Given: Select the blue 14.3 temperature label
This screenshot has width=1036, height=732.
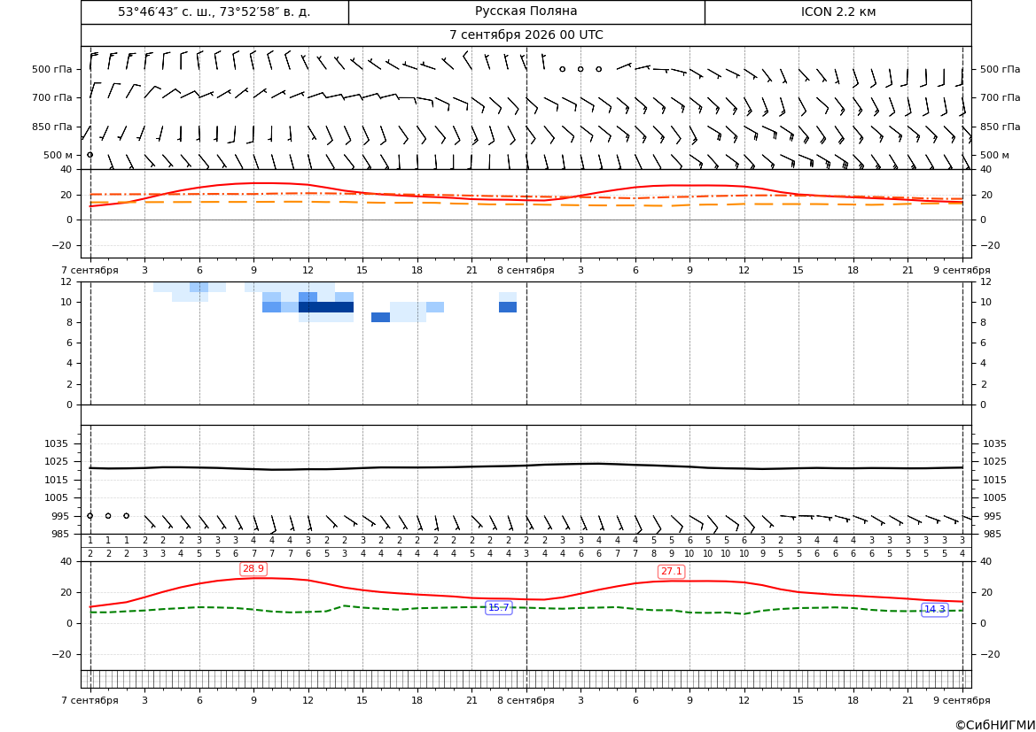Looking at the screenshot, I should [x=934, y=609].
